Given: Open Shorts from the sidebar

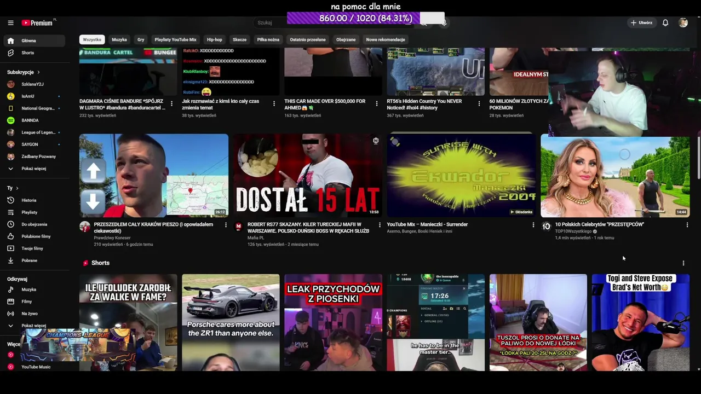Looking at the screenshot, I should point(35,53).
